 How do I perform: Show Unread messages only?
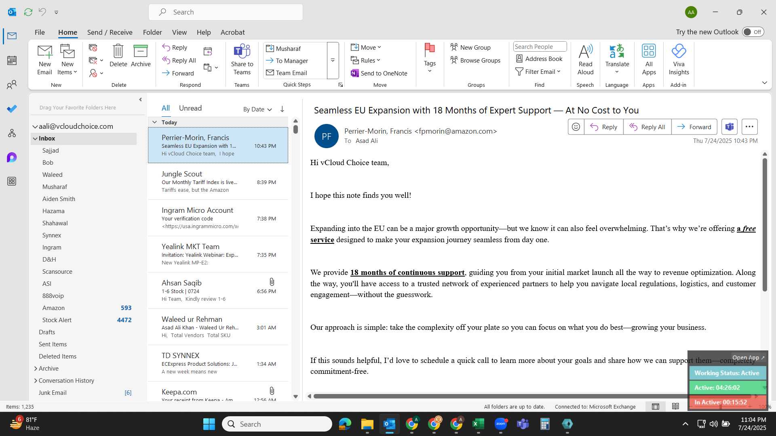(x=190, y=108)
